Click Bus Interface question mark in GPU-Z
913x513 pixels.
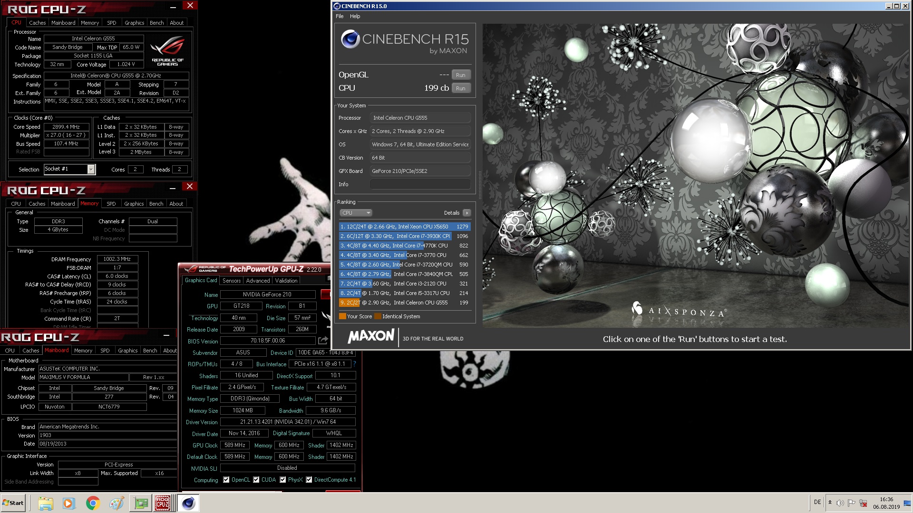(354, 364)
